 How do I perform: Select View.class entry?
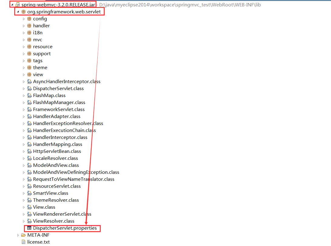44,207
